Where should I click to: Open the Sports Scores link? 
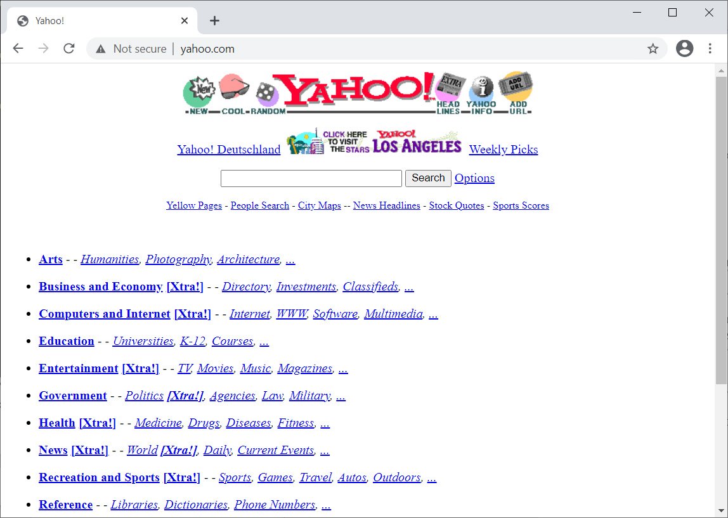[x=521, y=205]
